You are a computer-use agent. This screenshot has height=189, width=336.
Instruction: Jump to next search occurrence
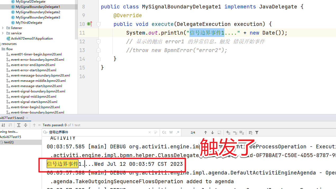click(212, 133)
